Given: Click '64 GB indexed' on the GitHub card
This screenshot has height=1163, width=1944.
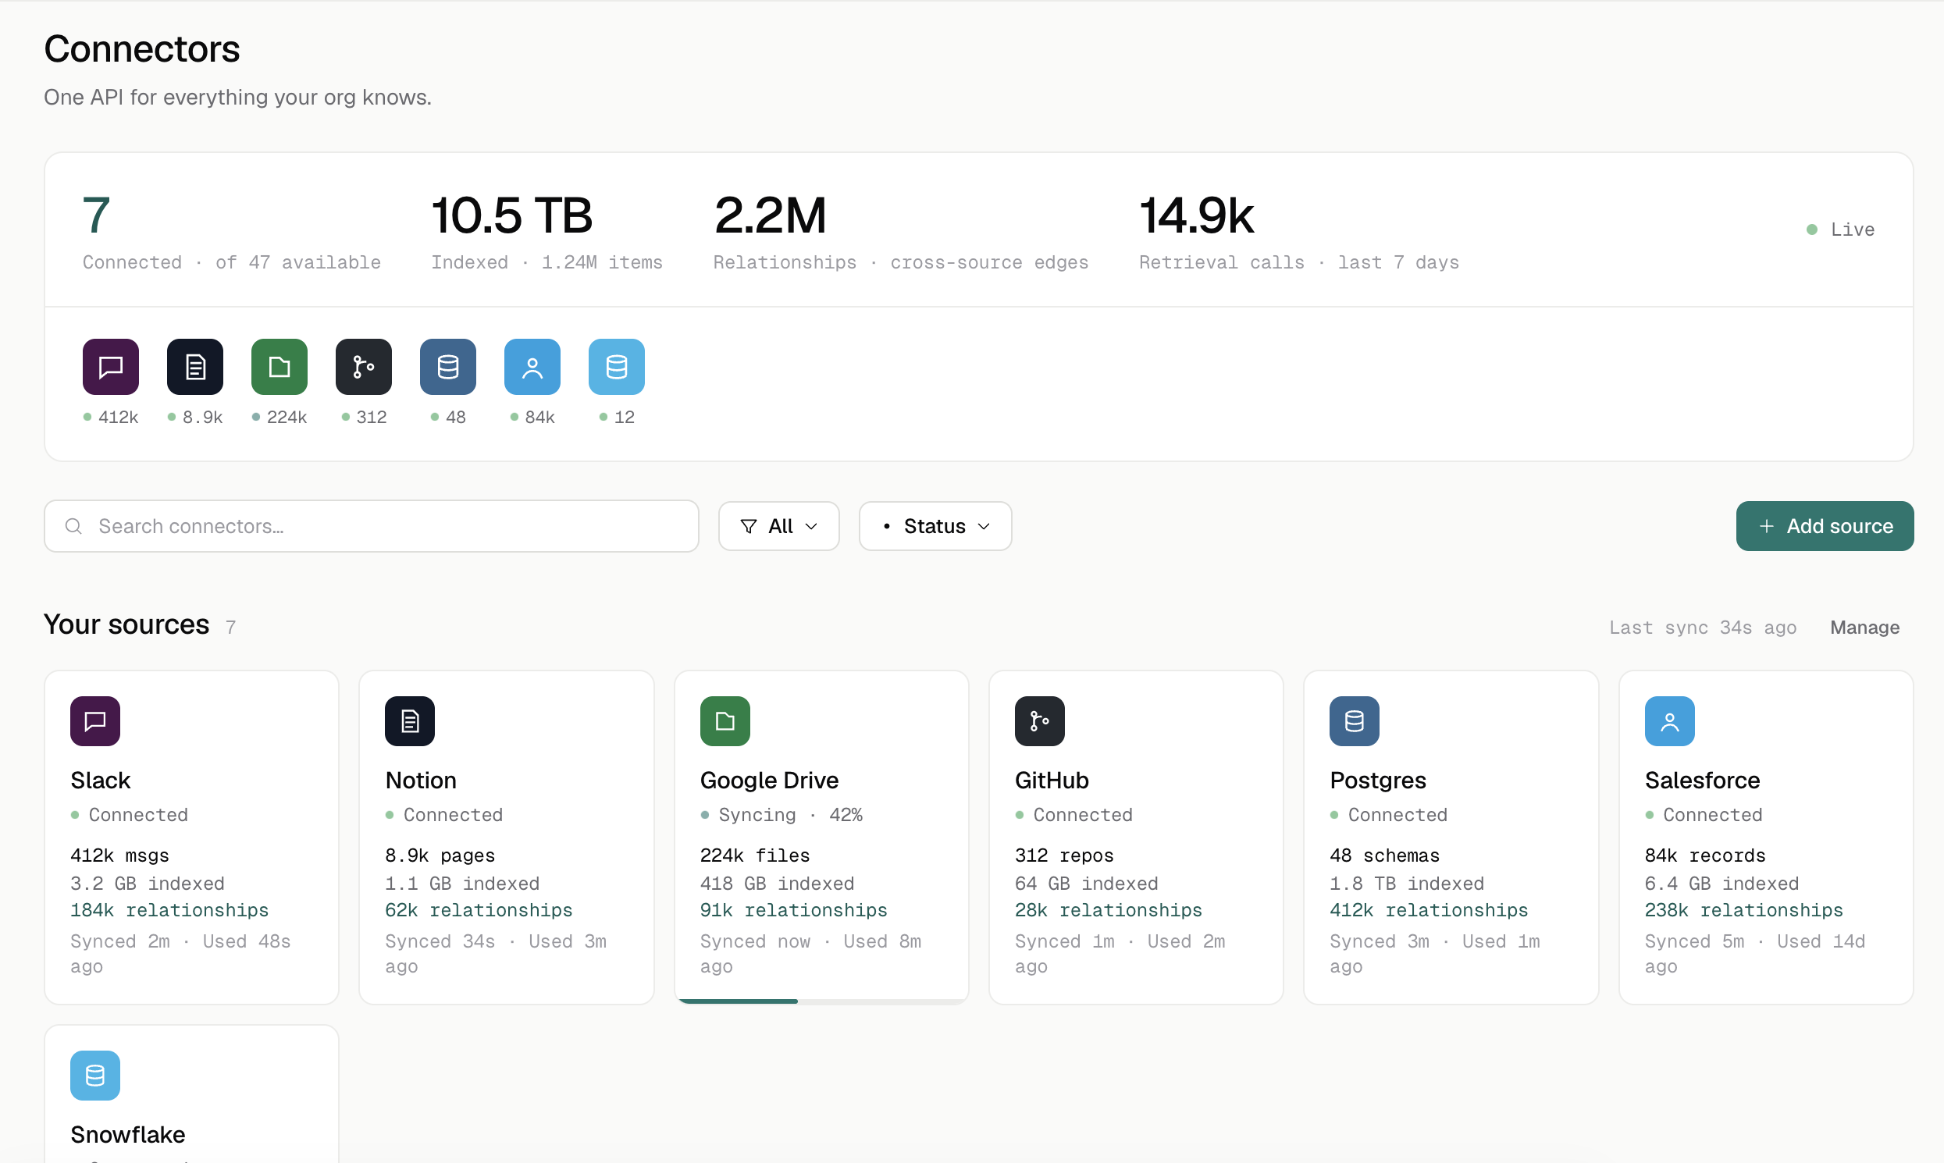Looking at the screenshot, I should pyautogui.click(x=1086, y=884).
